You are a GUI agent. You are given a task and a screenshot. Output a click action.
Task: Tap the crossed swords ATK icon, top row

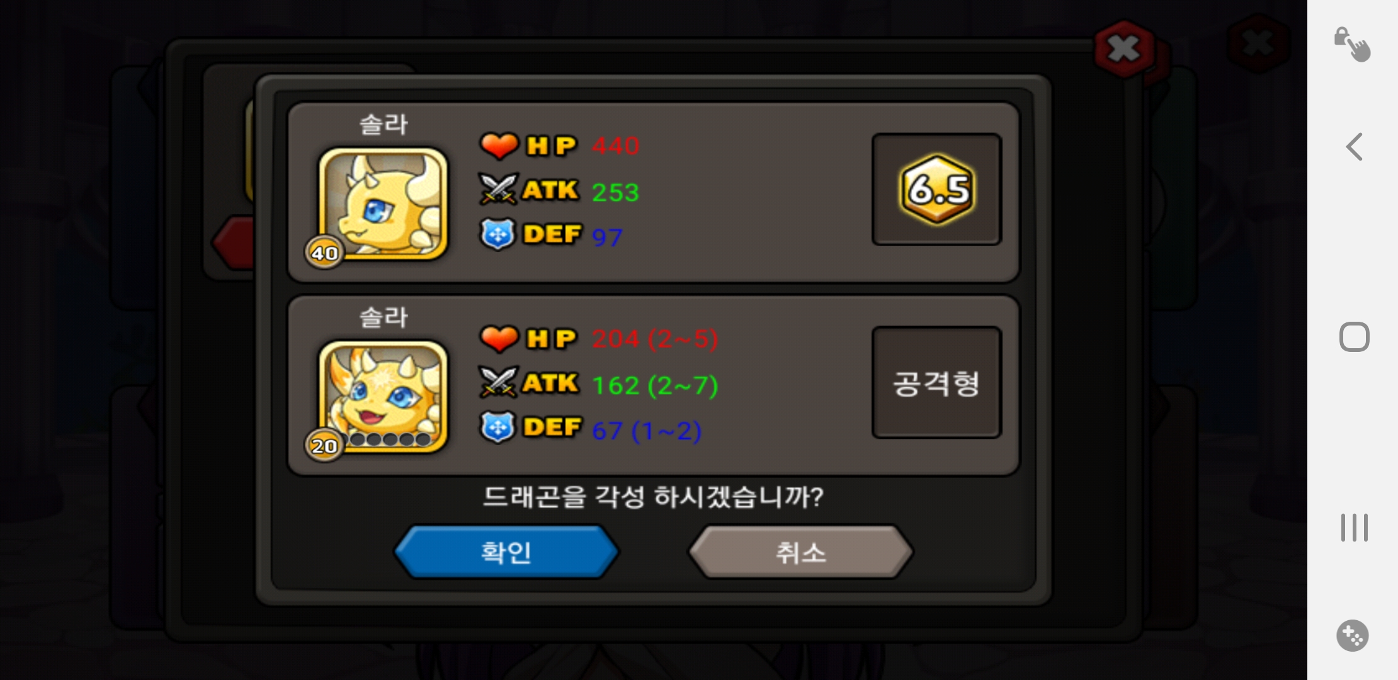pos(499,189)
